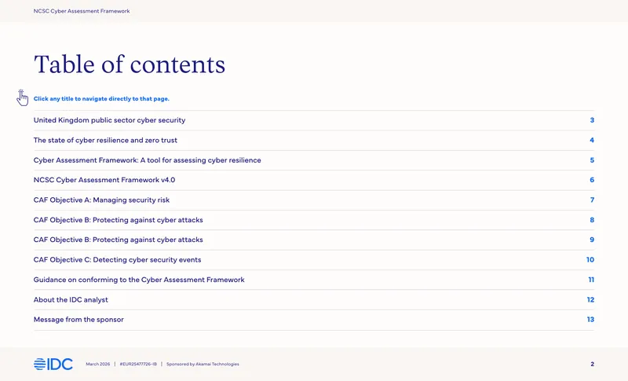This screenshot has height=381, width=628.
Task: Click the 'Click any title to navigate' hint text
Action: point(101,98)
